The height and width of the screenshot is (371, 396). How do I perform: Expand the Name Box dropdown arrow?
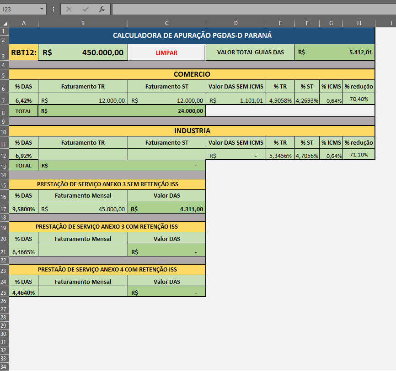click(42, 9)
